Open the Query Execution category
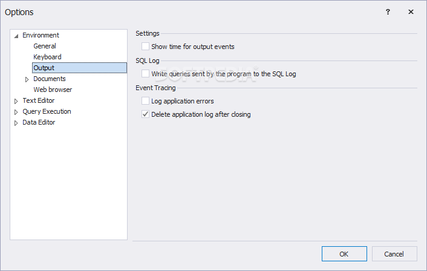Screen dimensions: 427x271 [47, 111]
